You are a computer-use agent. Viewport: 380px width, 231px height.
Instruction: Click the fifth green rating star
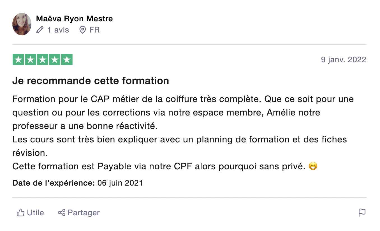pyautogui.click(x=67, y=59)
